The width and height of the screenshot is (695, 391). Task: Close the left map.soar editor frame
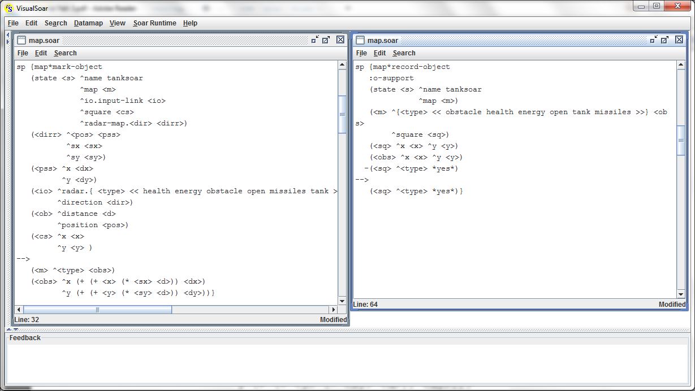pos(340,40)
